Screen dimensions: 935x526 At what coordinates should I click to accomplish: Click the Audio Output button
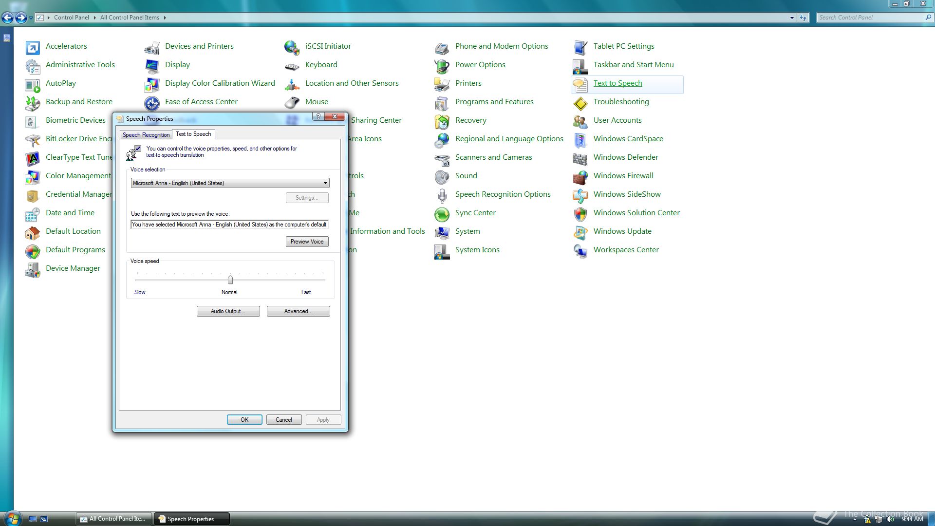228,311
